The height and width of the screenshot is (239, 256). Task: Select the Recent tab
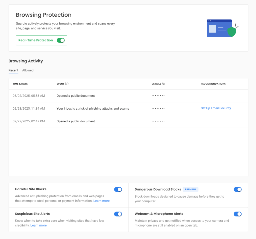click(x=13, y=70)
